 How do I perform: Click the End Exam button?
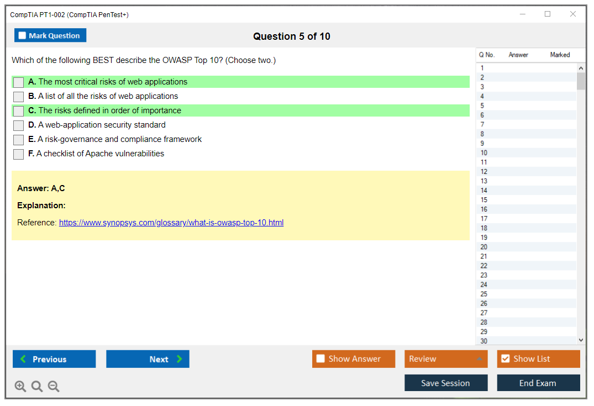point(538,383)
